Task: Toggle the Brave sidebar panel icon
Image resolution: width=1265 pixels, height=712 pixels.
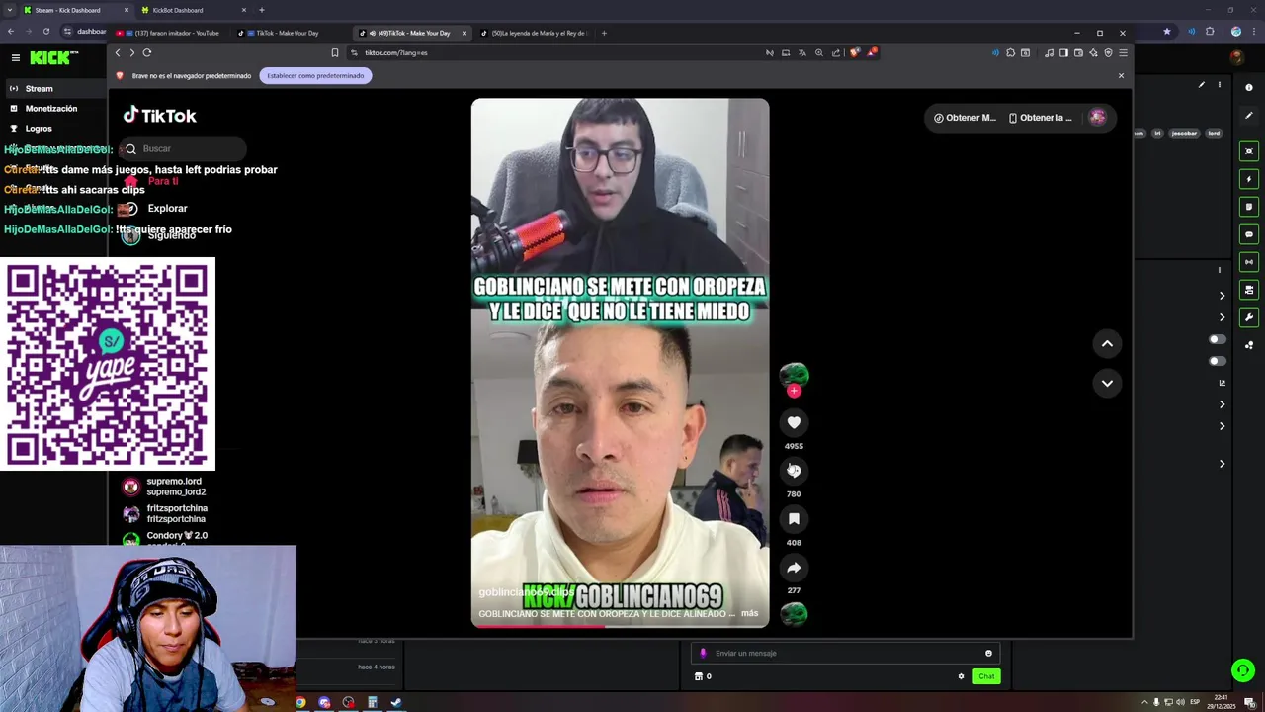Action: [x=1063, y=52]
